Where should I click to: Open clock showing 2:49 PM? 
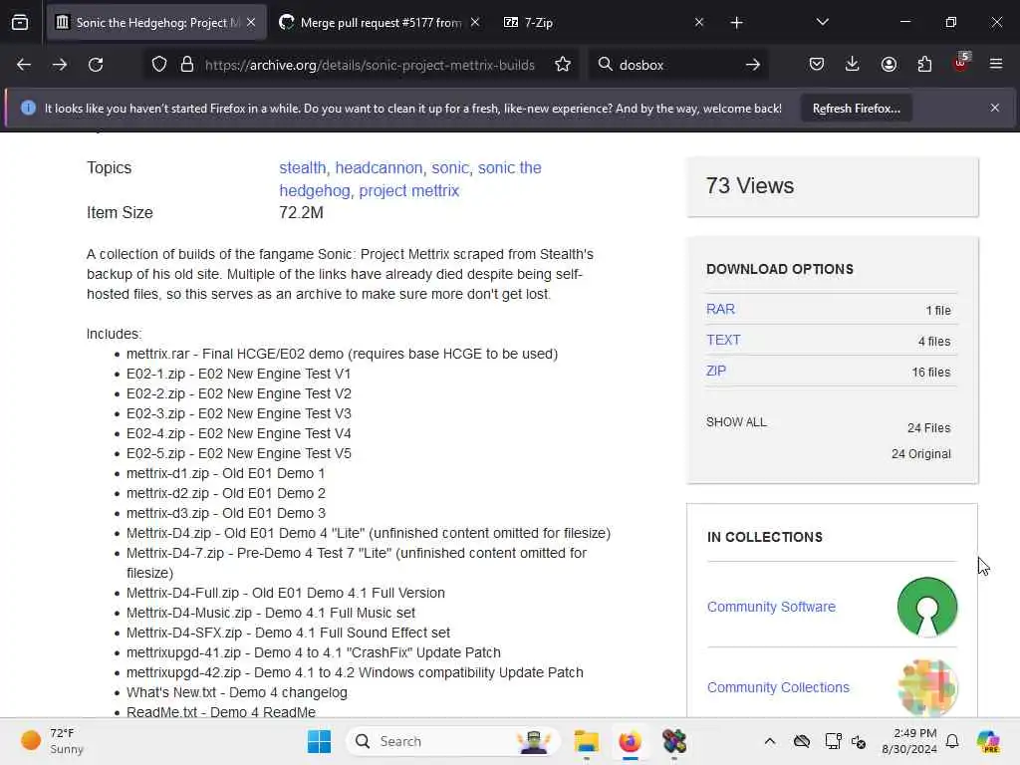(909, 741)
